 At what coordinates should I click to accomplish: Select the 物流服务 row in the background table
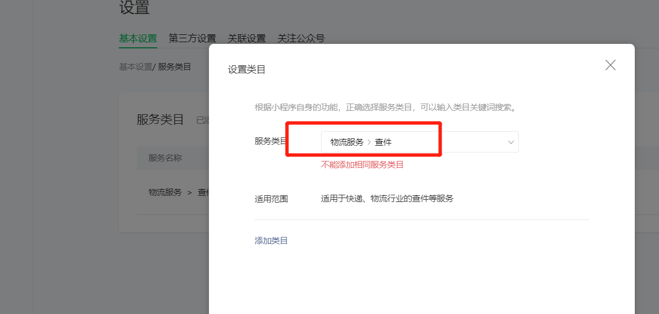click(x=165, y=192)
